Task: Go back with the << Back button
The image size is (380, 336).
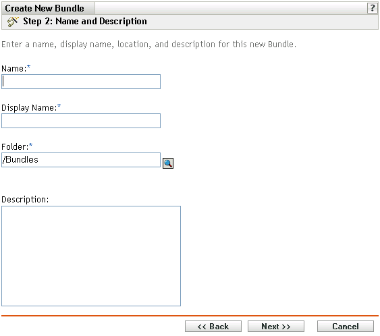Action: [213, 327]
